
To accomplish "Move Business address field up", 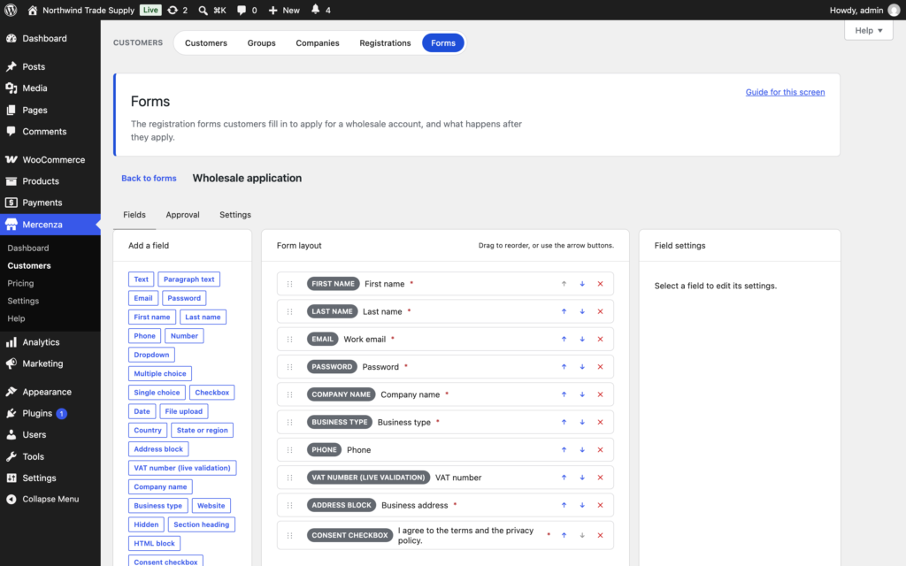I will pos(564,505).
